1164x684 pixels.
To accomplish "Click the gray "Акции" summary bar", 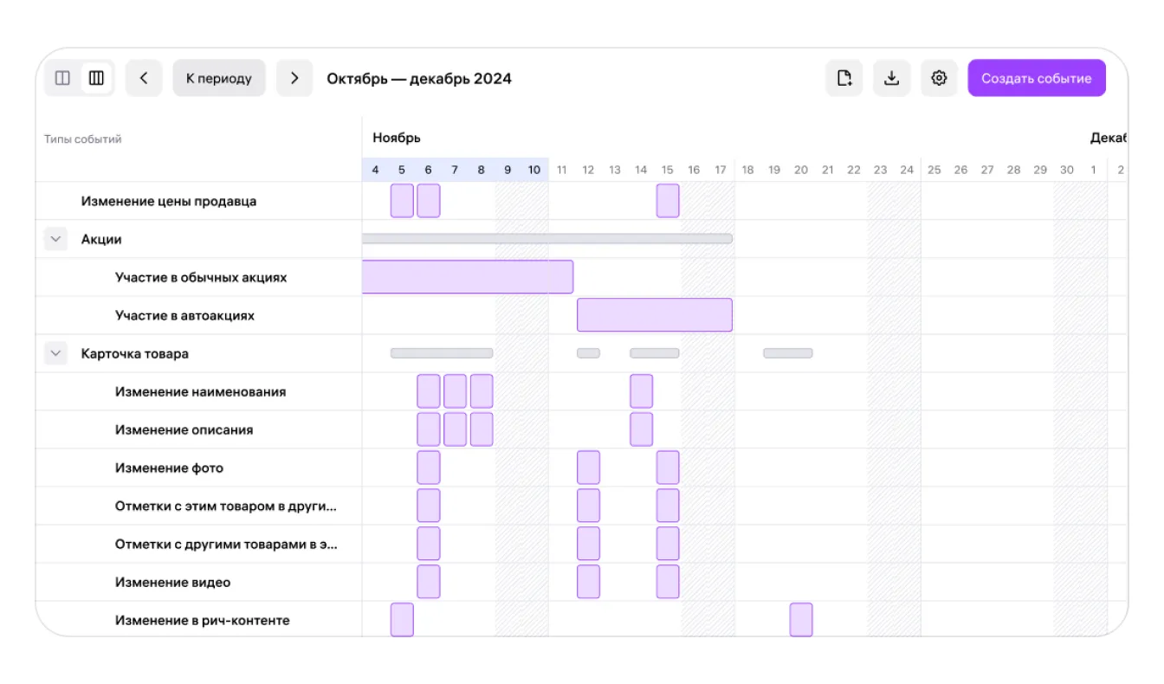I will (547, 238).
